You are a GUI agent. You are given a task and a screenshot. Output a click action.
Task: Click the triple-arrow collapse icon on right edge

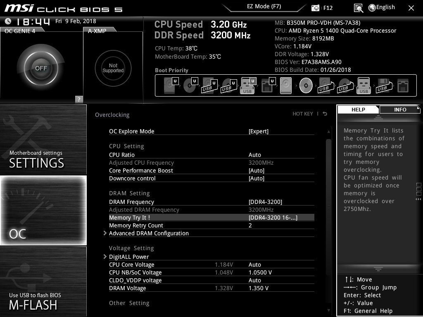(418, 199)
